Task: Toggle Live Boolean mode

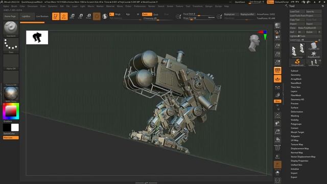Action: (x=42, y=16)
